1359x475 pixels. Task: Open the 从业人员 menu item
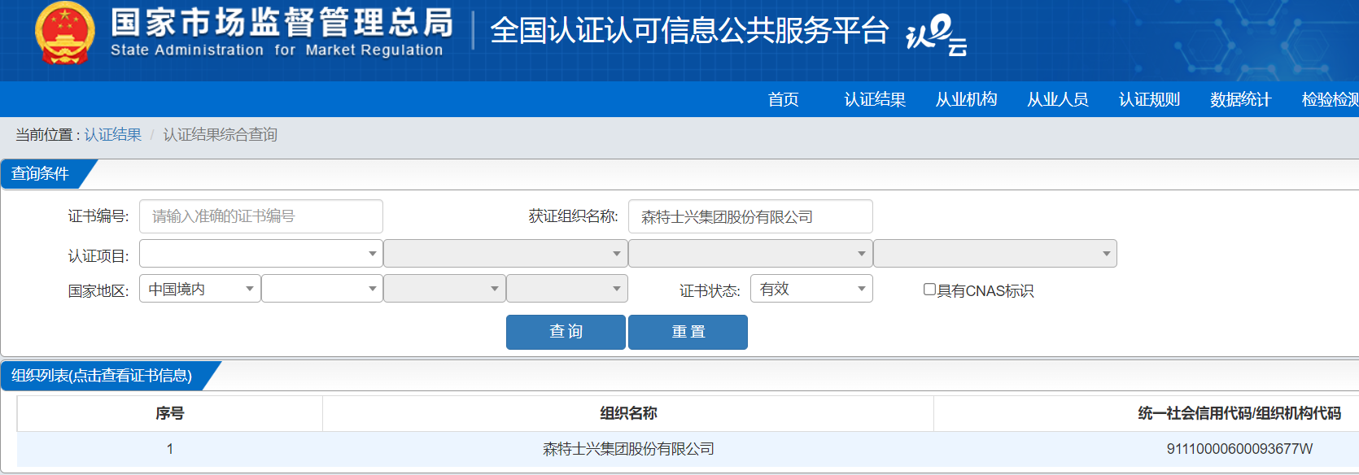coord(1057,99)
